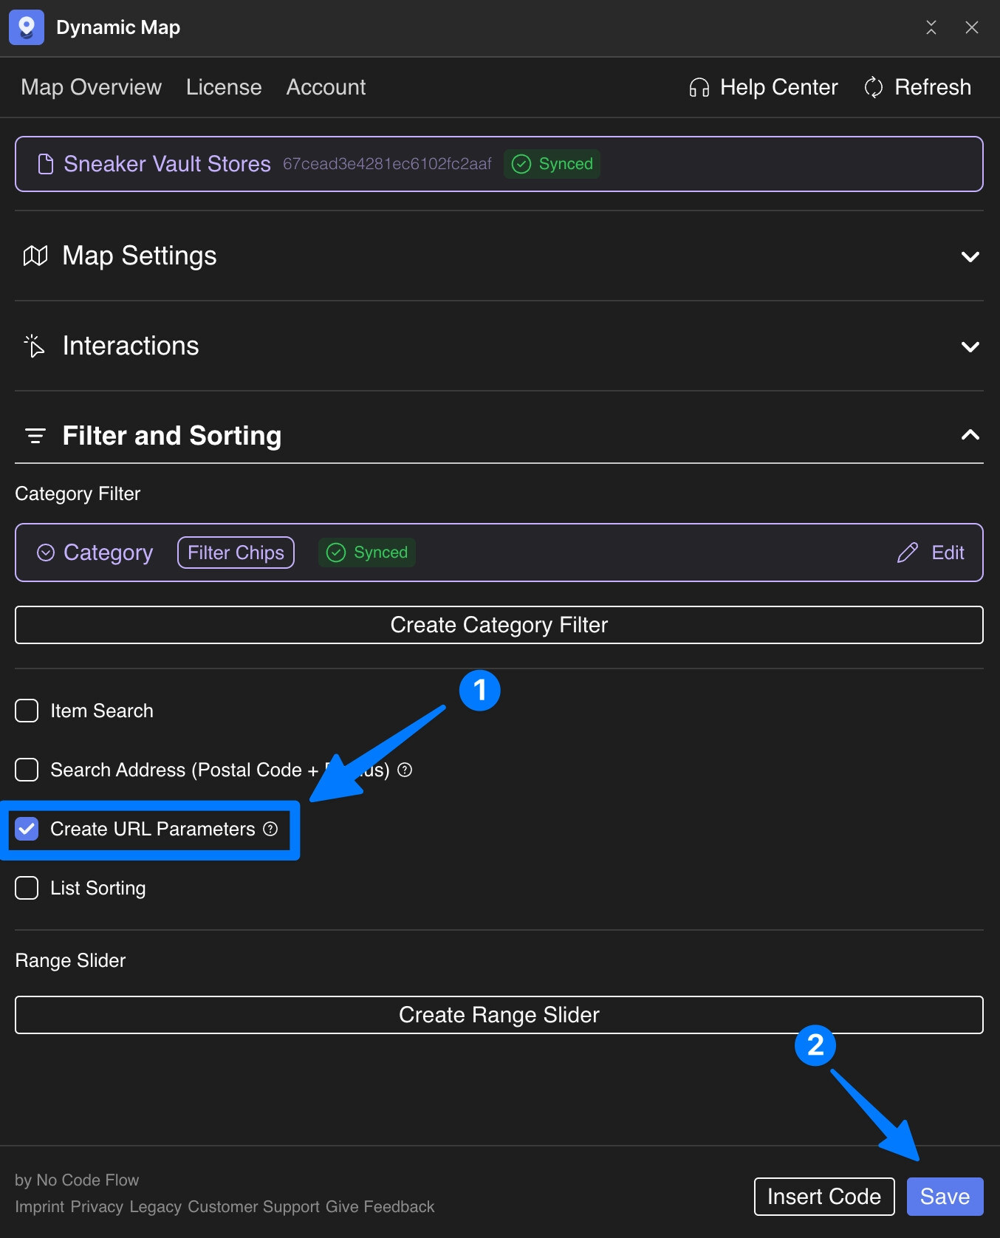Expand the Interactions section chevron
Viewport: 1000px width, 1238px height.
point(970,347)
